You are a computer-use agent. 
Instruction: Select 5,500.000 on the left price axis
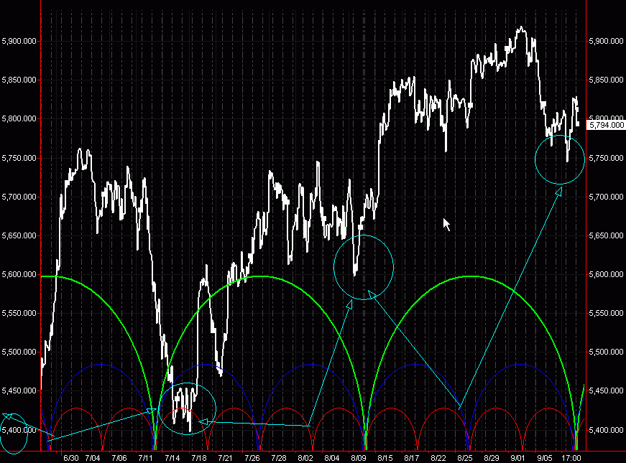pyautogui.click(x=19, y=352)
